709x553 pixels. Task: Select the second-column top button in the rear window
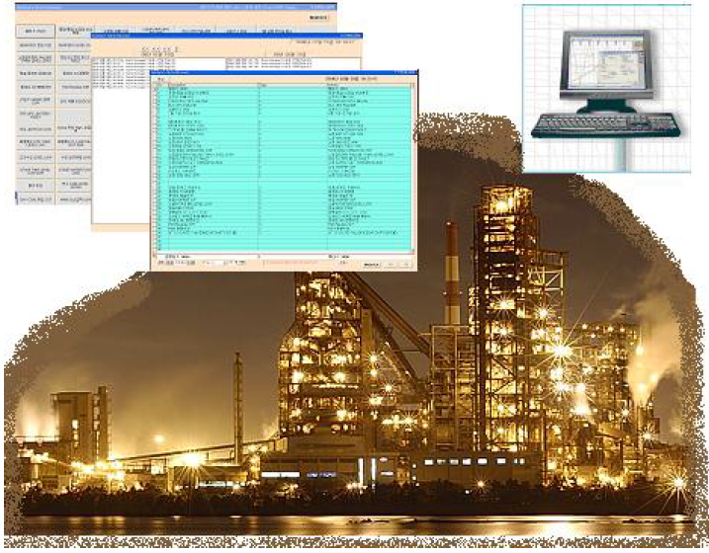click(x=74, y=31)
